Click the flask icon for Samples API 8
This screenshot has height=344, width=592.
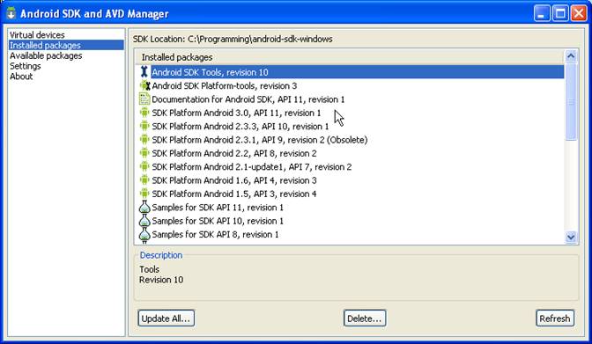coord(144,234)
